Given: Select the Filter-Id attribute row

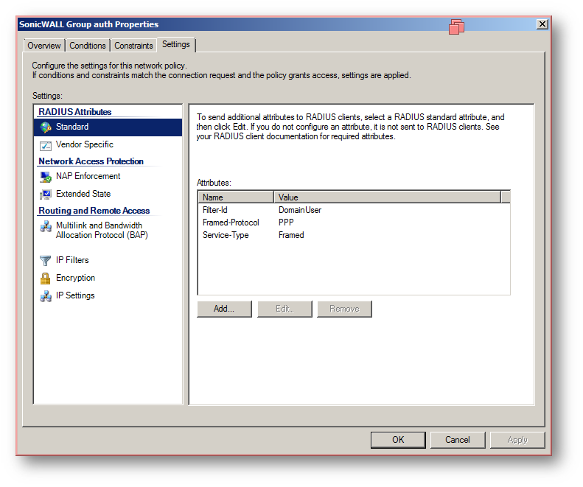Looking at the screenshot, I should pyautogui.click(x=354, y=210).
